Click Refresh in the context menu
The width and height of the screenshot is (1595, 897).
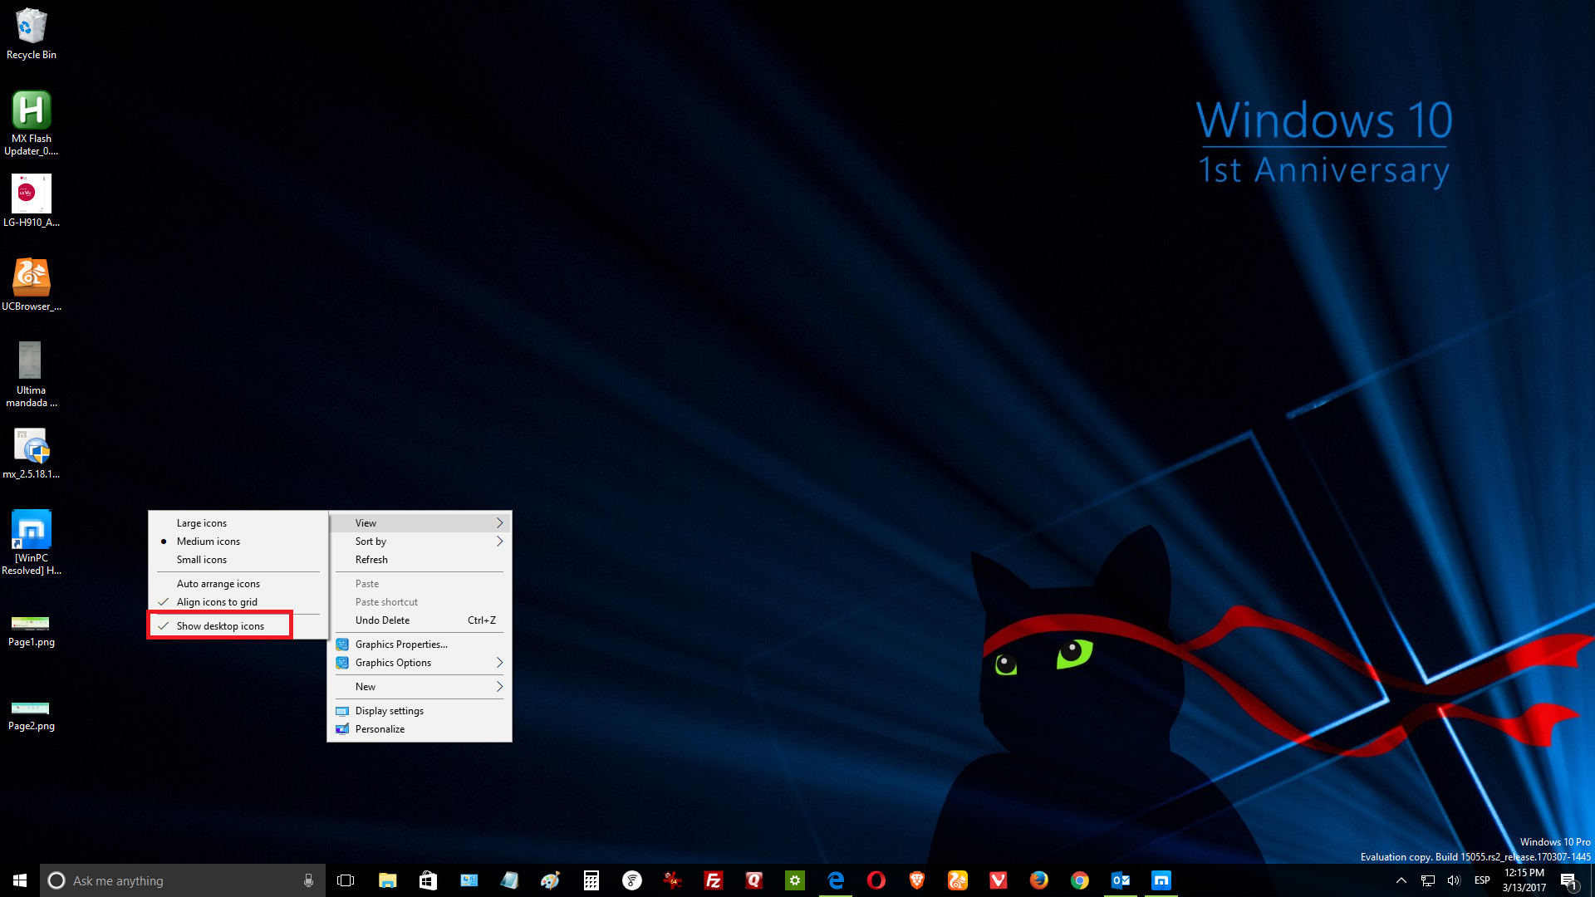(420, 560)
